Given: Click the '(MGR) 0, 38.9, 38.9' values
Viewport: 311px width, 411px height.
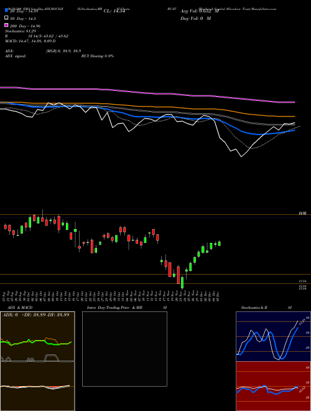Looking at the screenshot, I should 63,51.
